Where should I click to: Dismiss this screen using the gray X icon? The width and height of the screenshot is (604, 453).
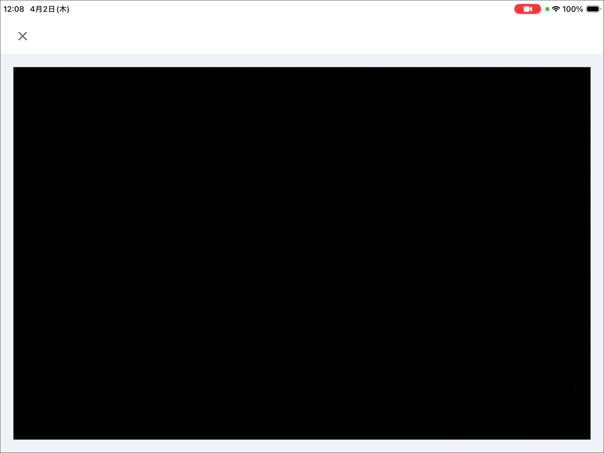22,36
